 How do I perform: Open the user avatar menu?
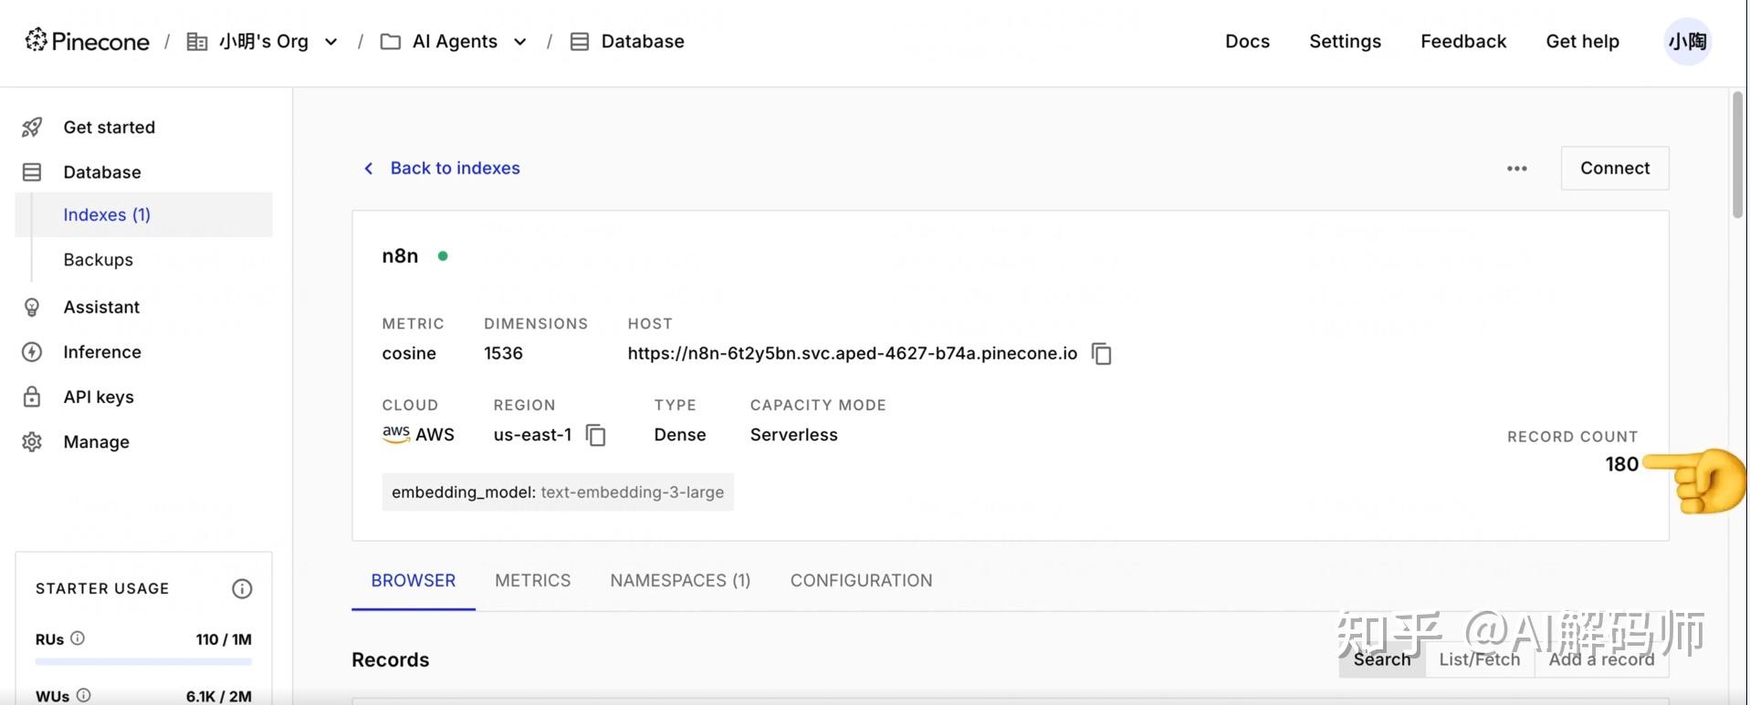coord(1686,42)
